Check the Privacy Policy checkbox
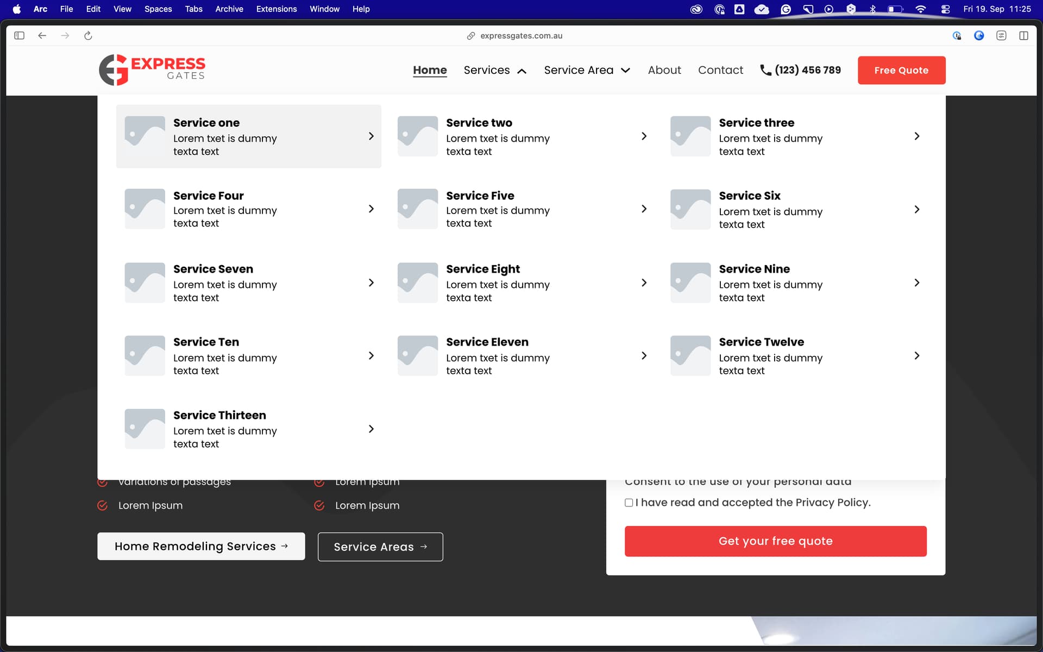 pyautogui.click(x=629, y=503)
